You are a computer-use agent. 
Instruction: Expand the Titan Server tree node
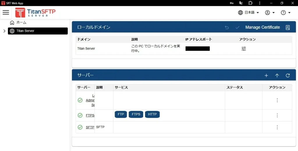point(4,31)
